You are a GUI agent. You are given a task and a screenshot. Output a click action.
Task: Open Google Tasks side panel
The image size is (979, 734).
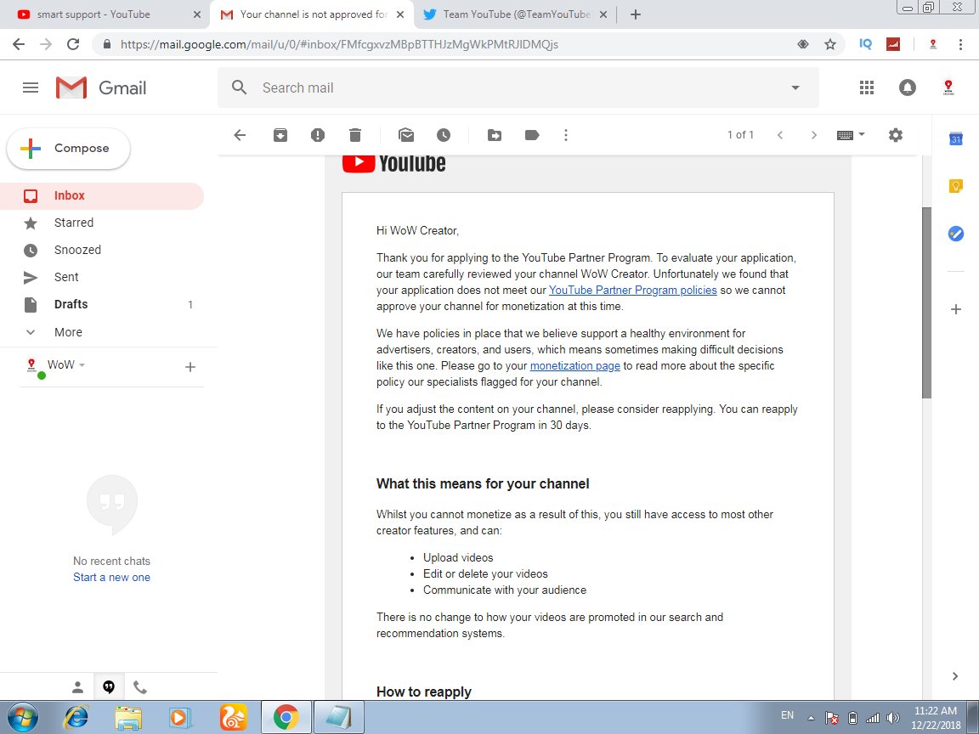click(956, 234)
